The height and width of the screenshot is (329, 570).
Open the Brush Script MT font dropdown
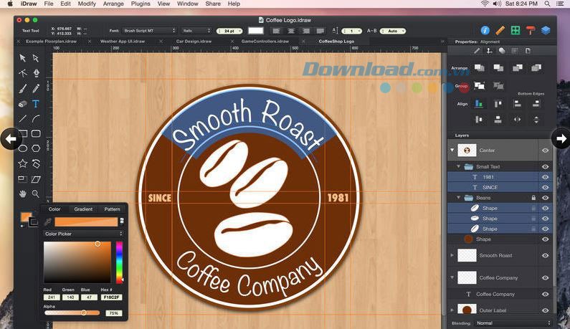pyautogui.click(x=149, y=31)
